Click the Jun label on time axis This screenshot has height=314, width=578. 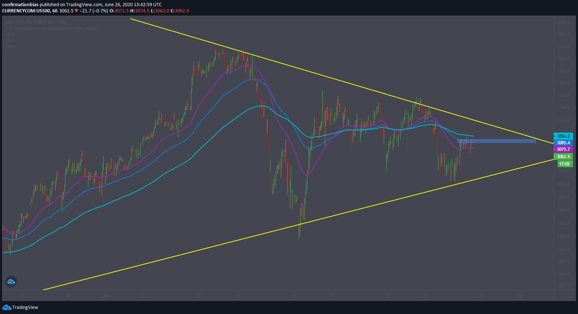[106, 296]
